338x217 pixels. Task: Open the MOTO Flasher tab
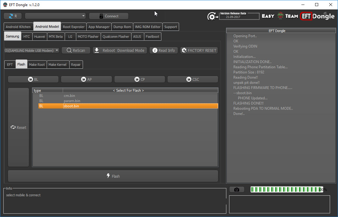pos(88,36)
